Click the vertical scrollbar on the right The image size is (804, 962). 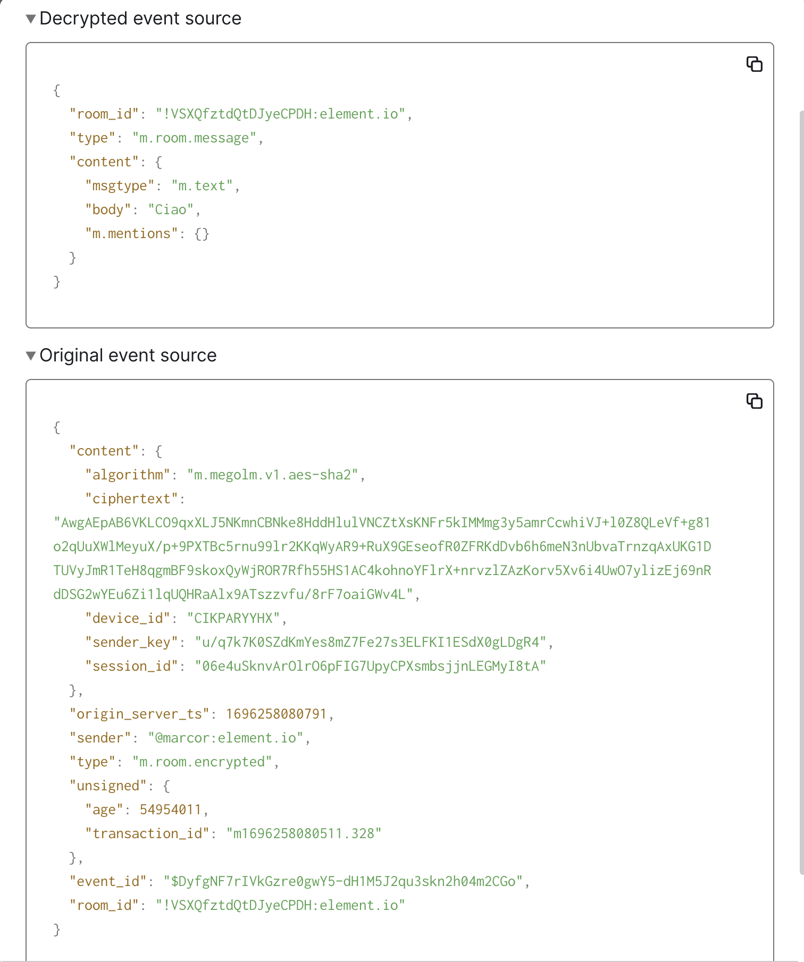click(x=801, y=492)
